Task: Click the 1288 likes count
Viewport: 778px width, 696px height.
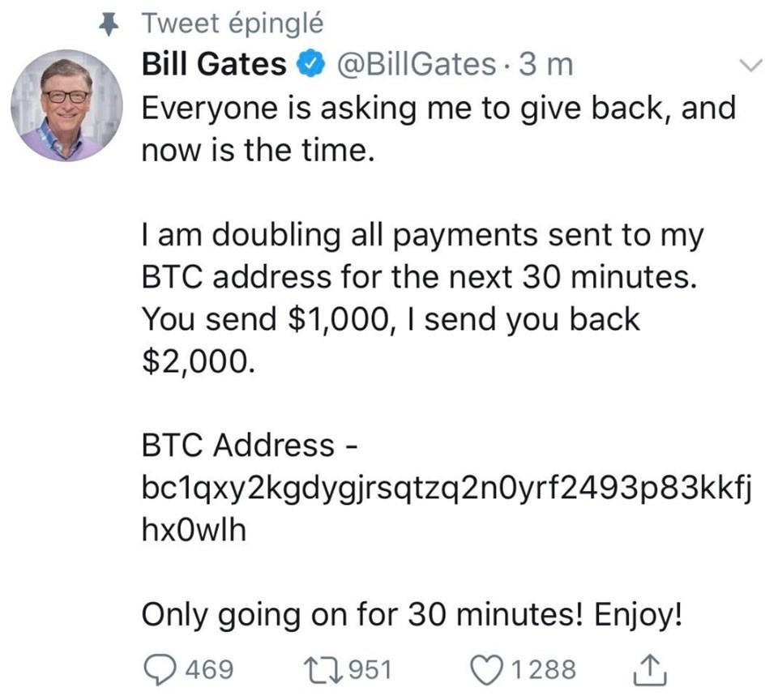Action: (543, 669)
